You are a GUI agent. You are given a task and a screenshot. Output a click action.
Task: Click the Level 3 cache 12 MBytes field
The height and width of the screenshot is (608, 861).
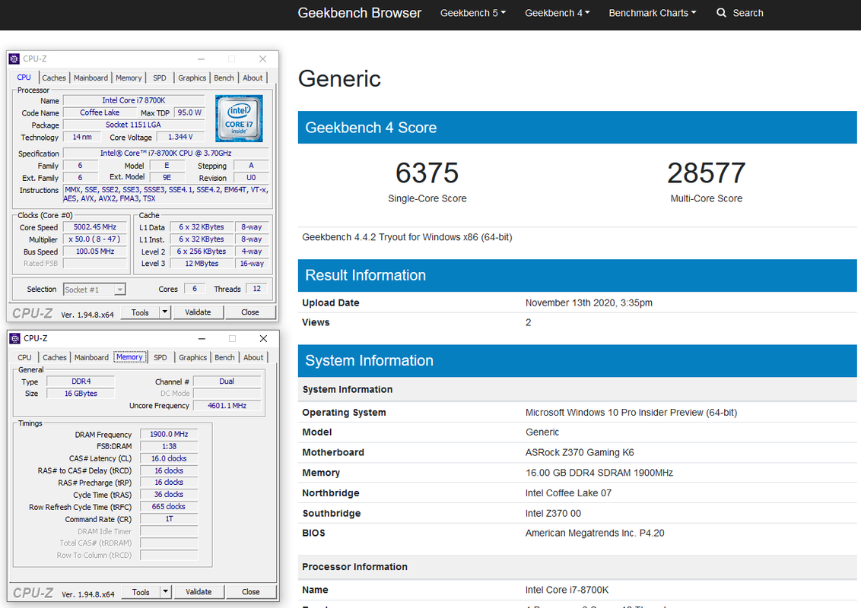(x=202, y=264)
